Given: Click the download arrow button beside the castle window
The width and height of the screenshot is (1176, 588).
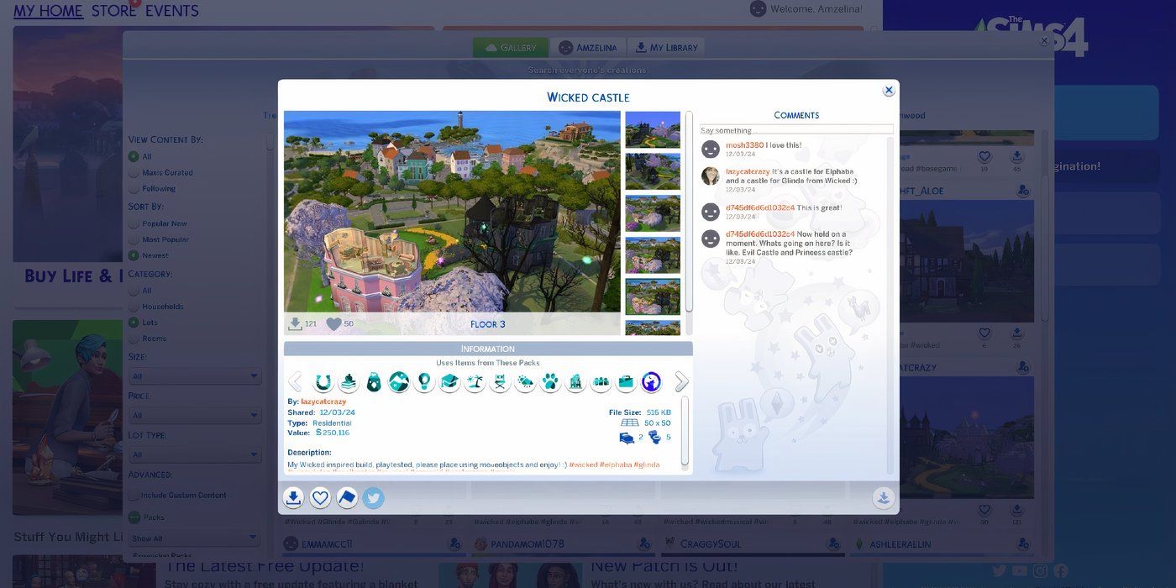Looking at the screenshot, I should point(883,498).
